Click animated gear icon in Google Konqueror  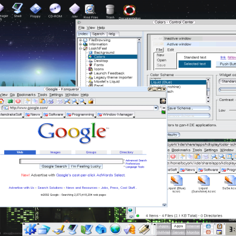tap(163, 101)
